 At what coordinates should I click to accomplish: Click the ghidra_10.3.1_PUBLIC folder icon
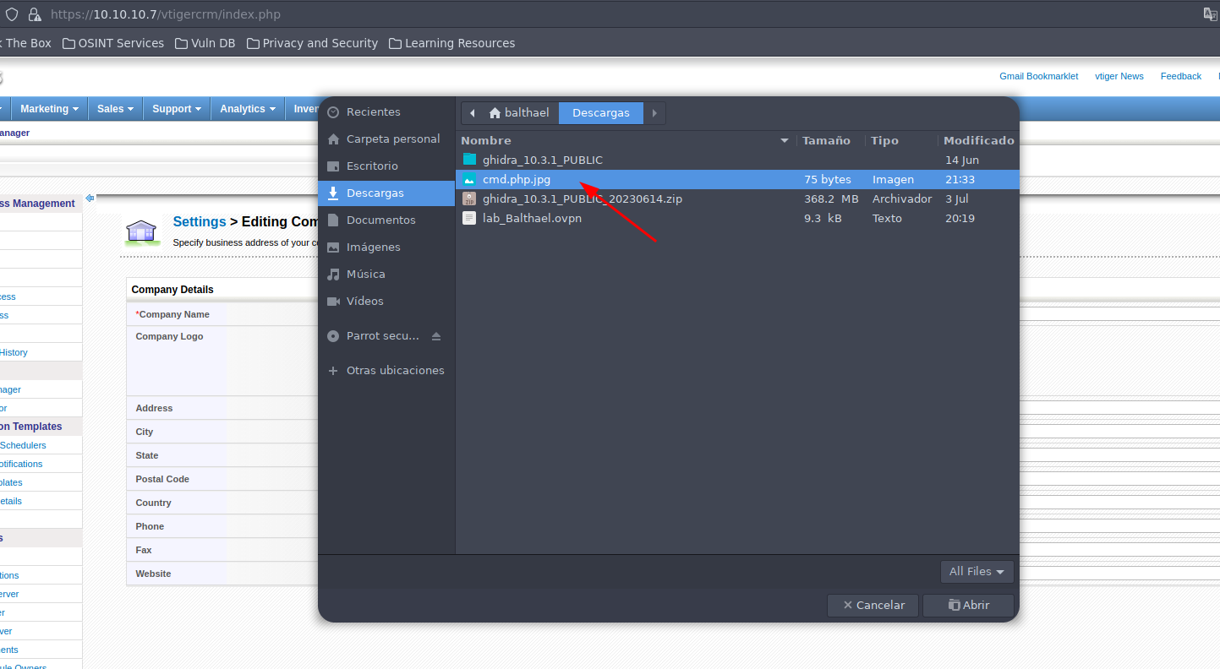click(x=469, y=160)
